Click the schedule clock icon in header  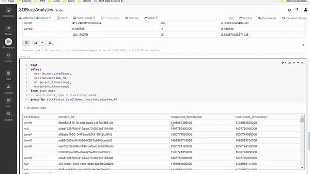pos(289,10)
